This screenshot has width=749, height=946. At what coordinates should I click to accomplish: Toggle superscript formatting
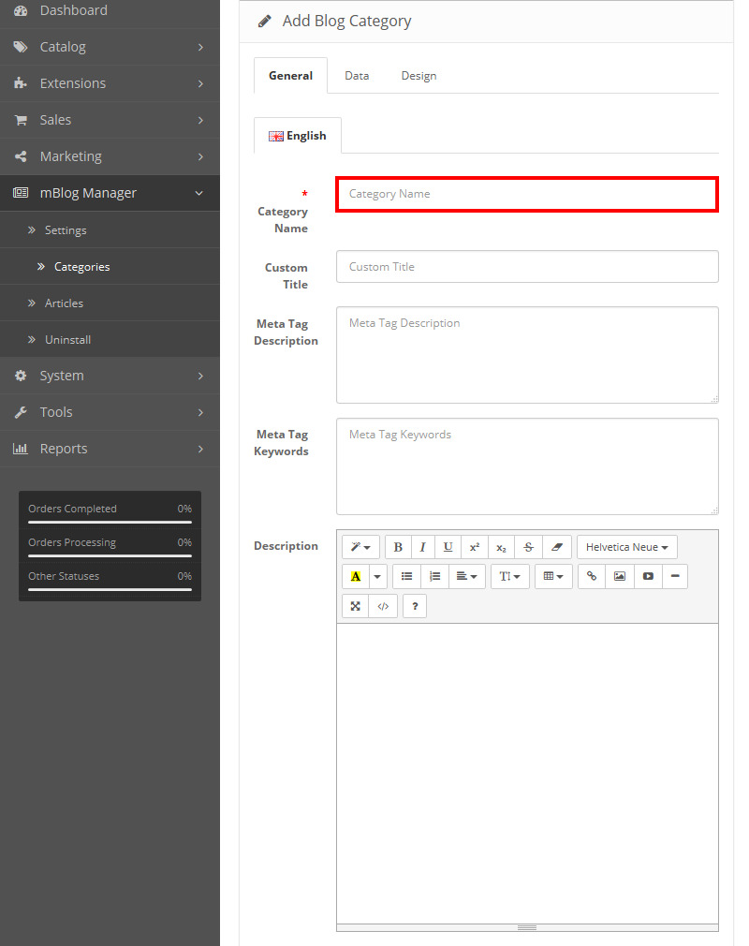475,547
